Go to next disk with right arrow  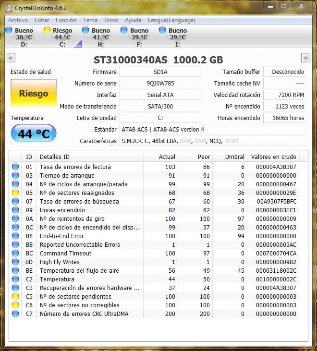point(306,58)
